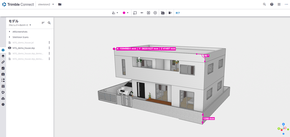Open the user account menu at top right

point(286,4)
